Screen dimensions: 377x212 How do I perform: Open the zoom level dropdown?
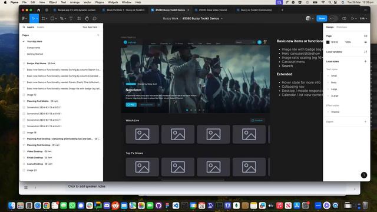pos(363,18)
